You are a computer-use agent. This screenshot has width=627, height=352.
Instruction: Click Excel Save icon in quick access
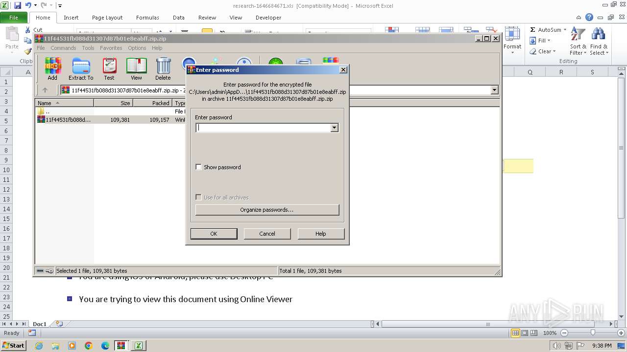pyautogui.click(x=18, y=5)
